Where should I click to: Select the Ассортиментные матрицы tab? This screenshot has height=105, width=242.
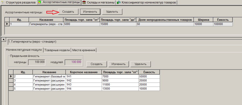(59, 2)
